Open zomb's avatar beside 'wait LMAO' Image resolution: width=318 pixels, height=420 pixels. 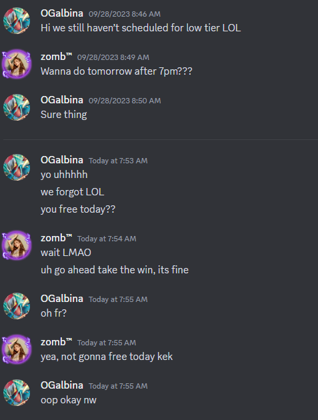[17, 245]
